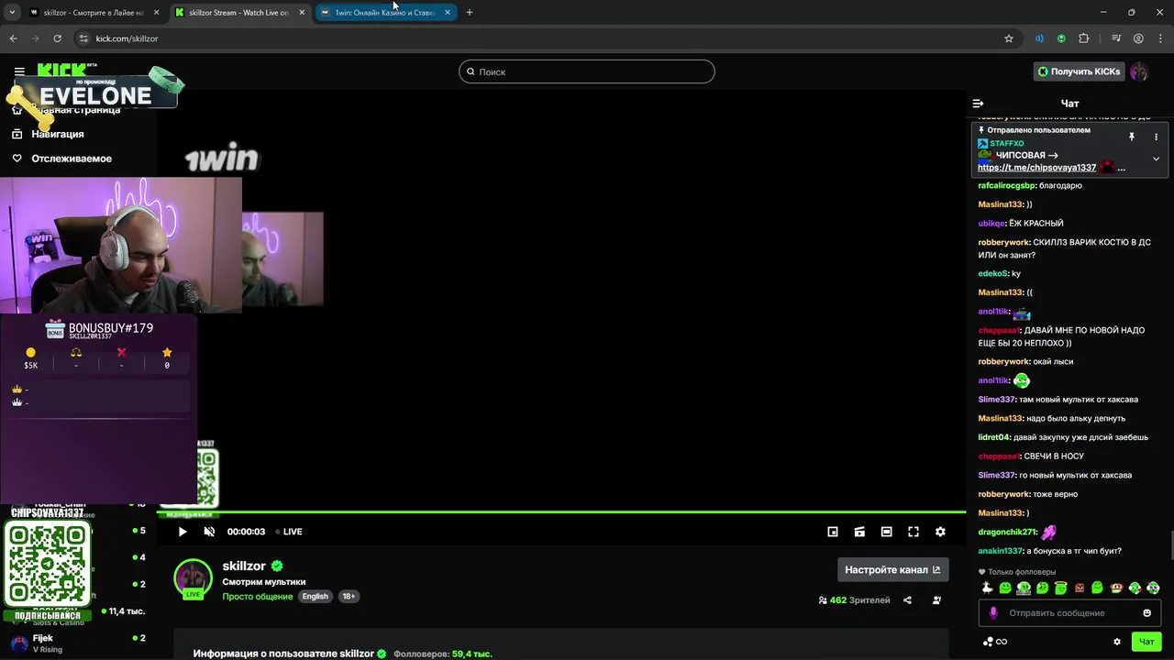Click the skillzor channel avatar
The width and height of the screenshot is (1174, 660).
(194, 578)
